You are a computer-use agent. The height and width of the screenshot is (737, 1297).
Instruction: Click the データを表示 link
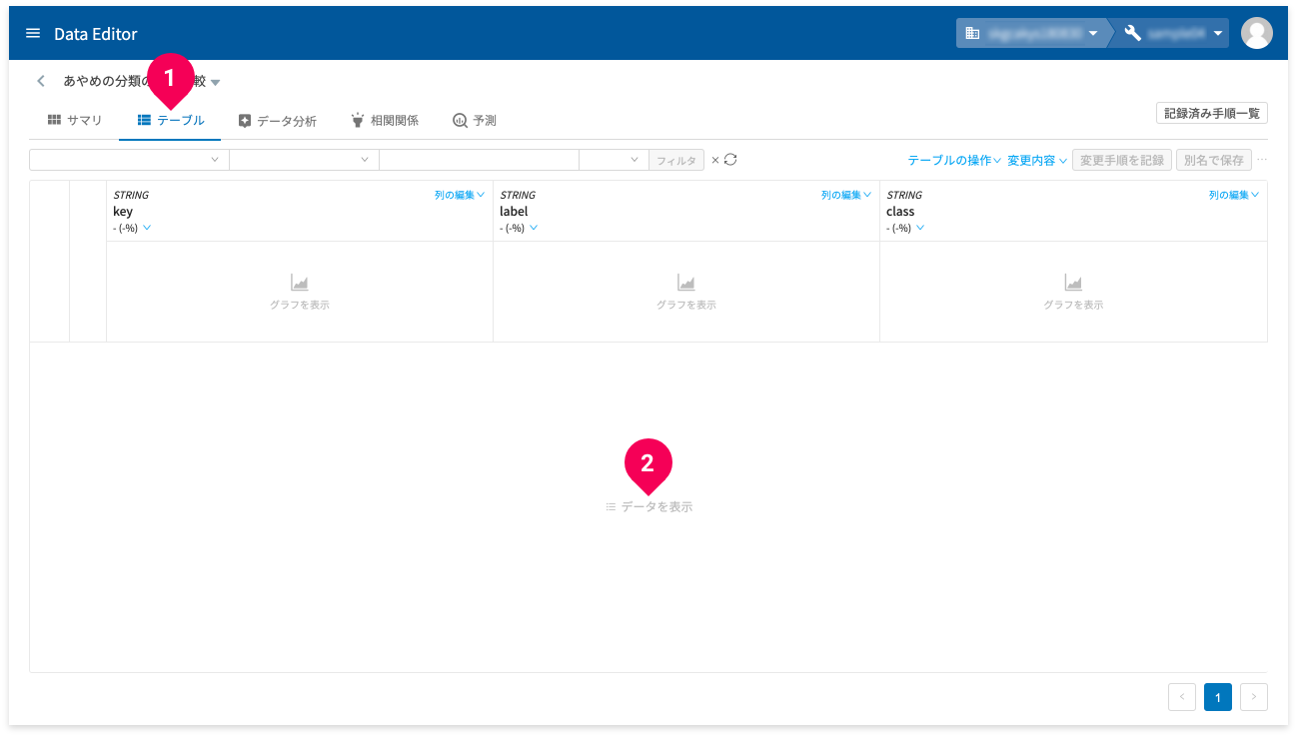pyautogui.click(x=649, y=507)
